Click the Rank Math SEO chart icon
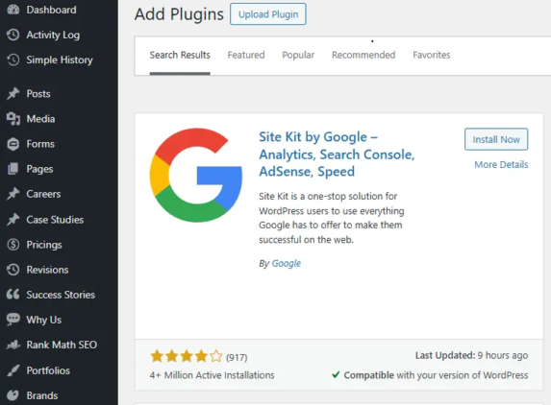 click(13, 345)
